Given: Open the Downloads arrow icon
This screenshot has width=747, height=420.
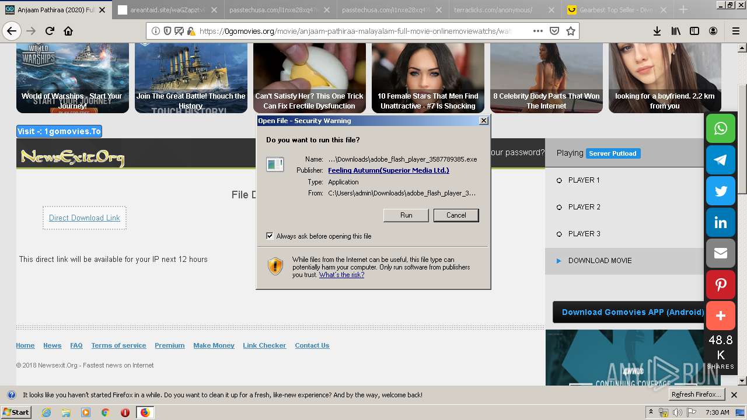Looking at the screenshot, I should [657, 31].
